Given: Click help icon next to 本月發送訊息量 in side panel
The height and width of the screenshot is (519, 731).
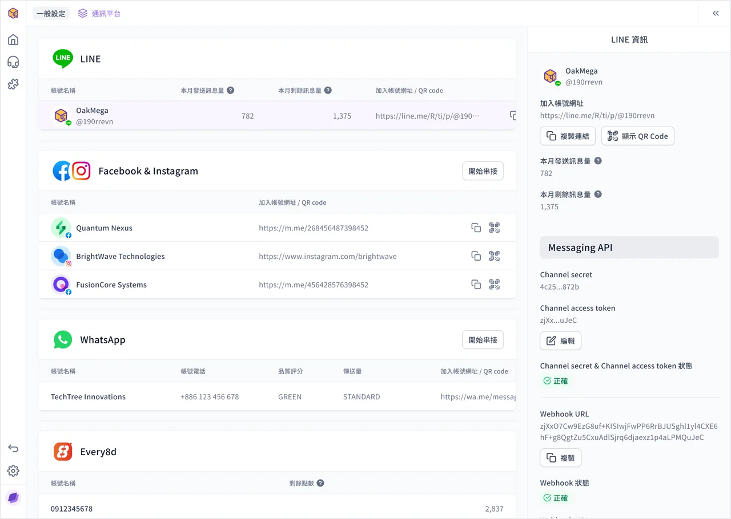Looking at the screenshot, I should (598, 161).
